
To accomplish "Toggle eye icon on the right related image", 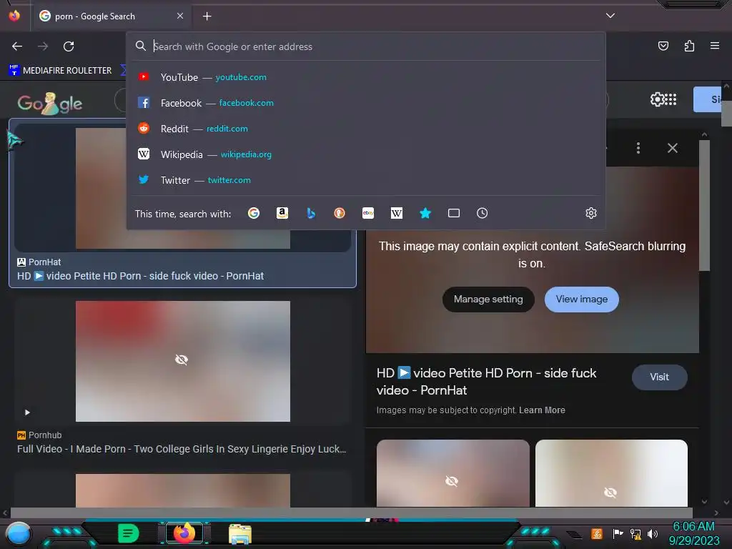I will click(x=610, y=493).
